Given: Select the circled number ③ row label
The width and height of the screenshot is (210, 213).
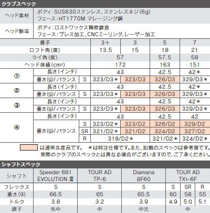Looking at the screenshot, I should (17, 105).
